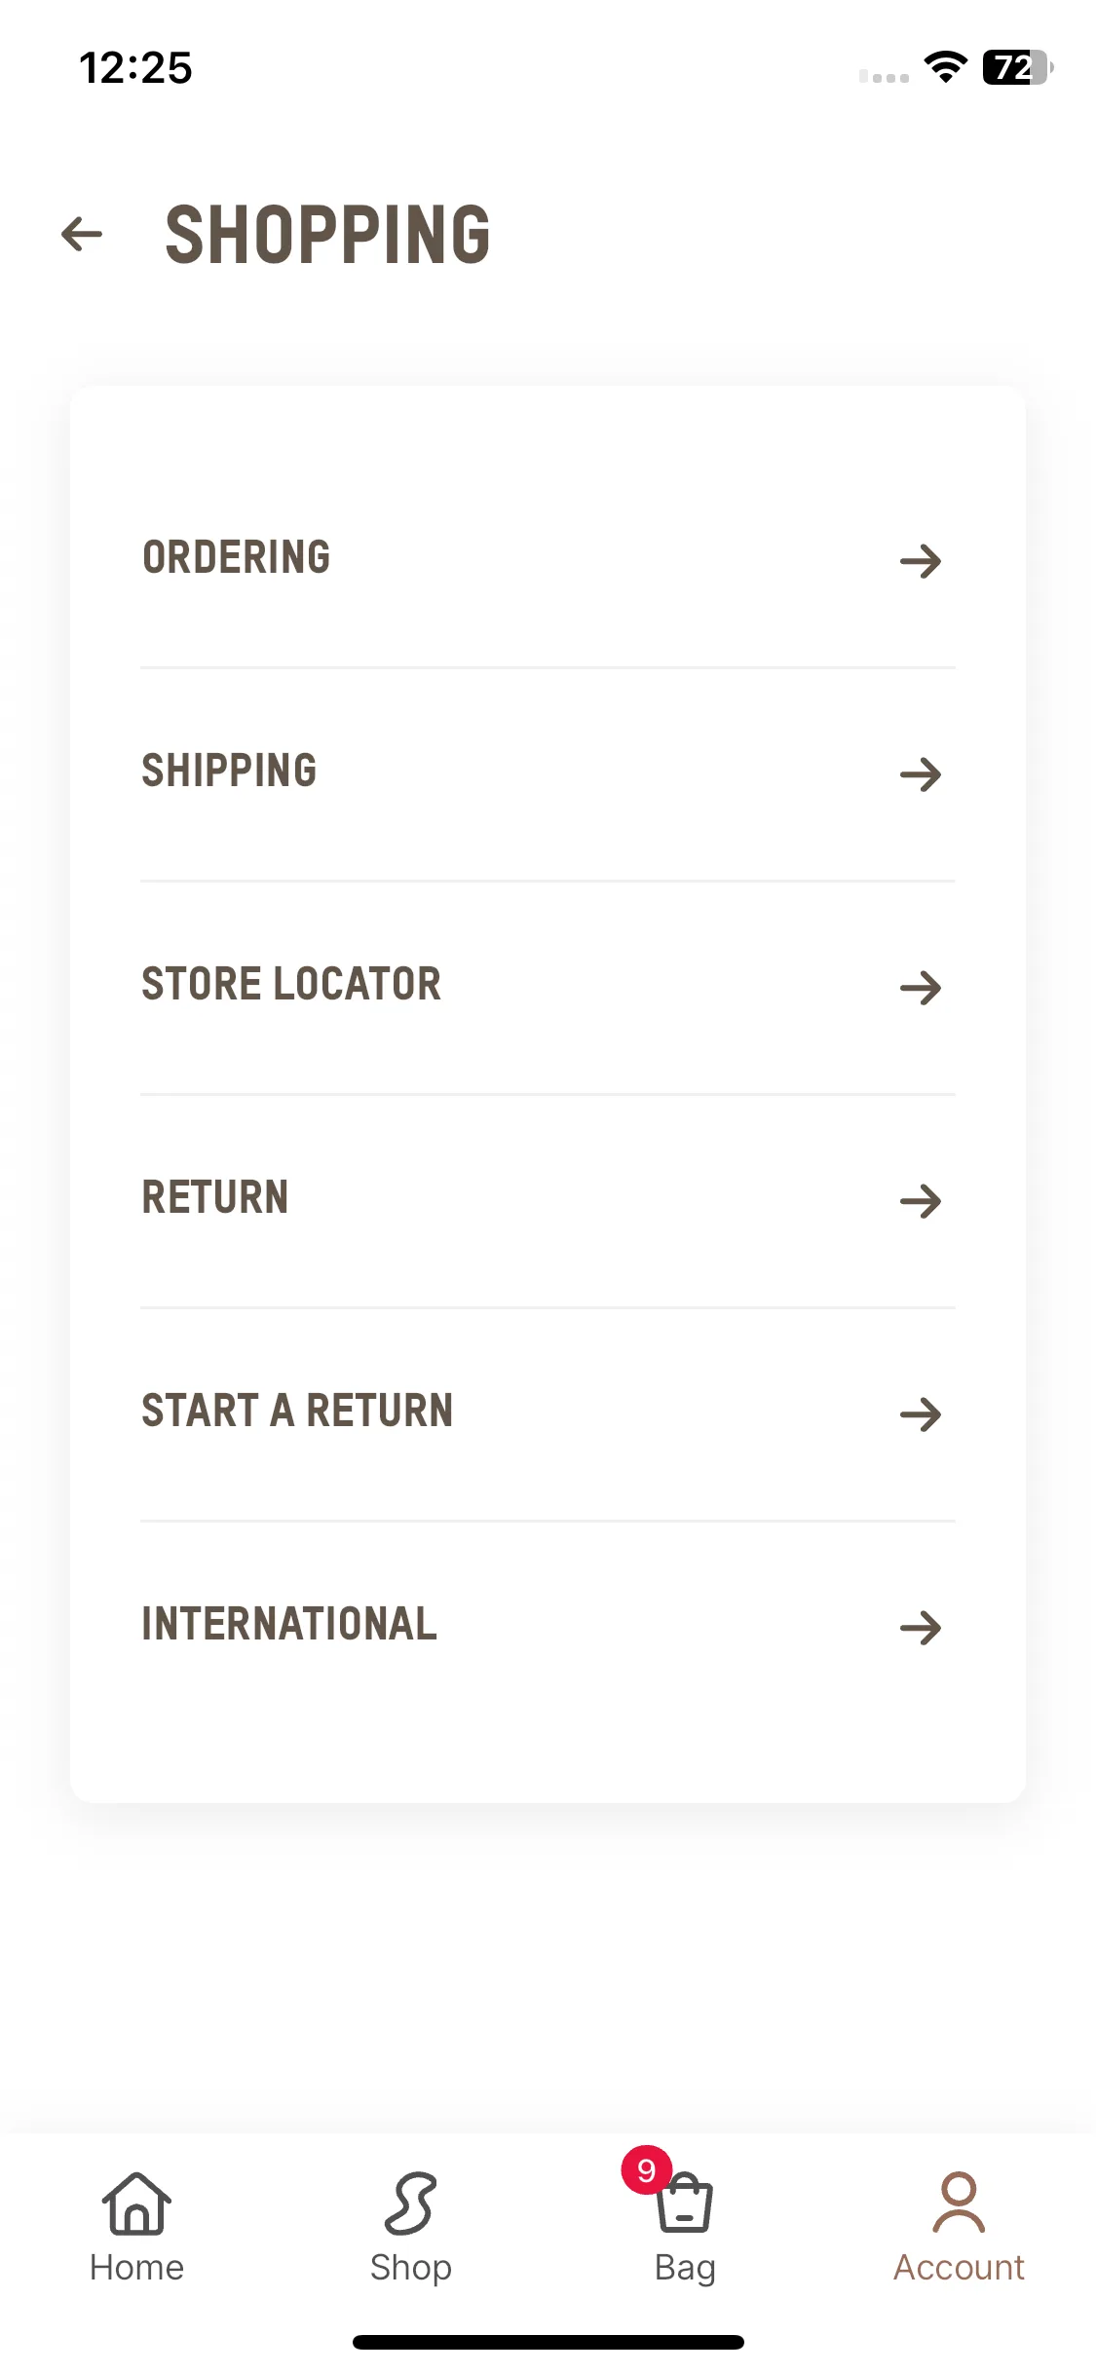Open the Bag icon
1096x2373 pixels.
685,2203
